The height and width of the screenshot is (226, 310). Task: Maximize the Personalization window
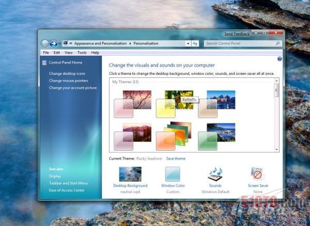coord(265,33)
